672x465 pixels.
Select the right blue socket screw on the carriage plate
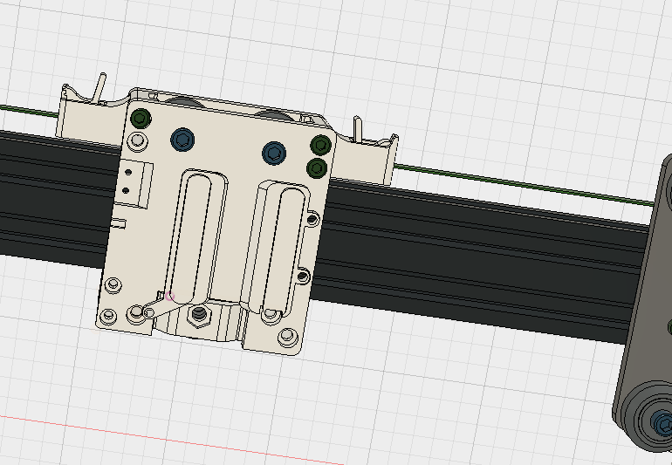pyautogui.click(x=274, y=153)
